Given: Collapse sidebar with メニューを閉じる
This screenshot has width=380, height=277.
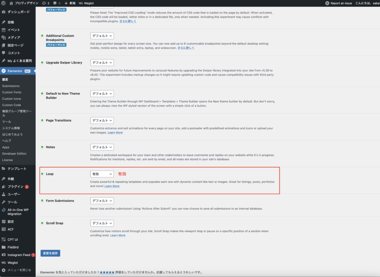Looking at the screenshot, I should (x=19, y=270).
